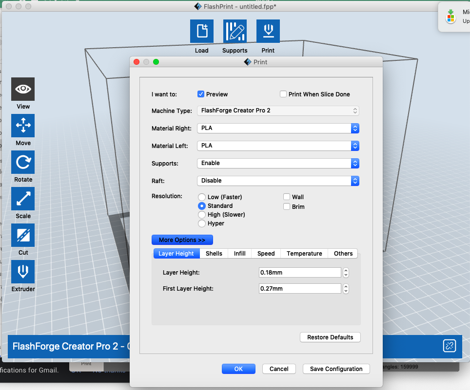Click Restore Defaults button
The height and width of the screenshot is (390, 470).
coord(330,337)
